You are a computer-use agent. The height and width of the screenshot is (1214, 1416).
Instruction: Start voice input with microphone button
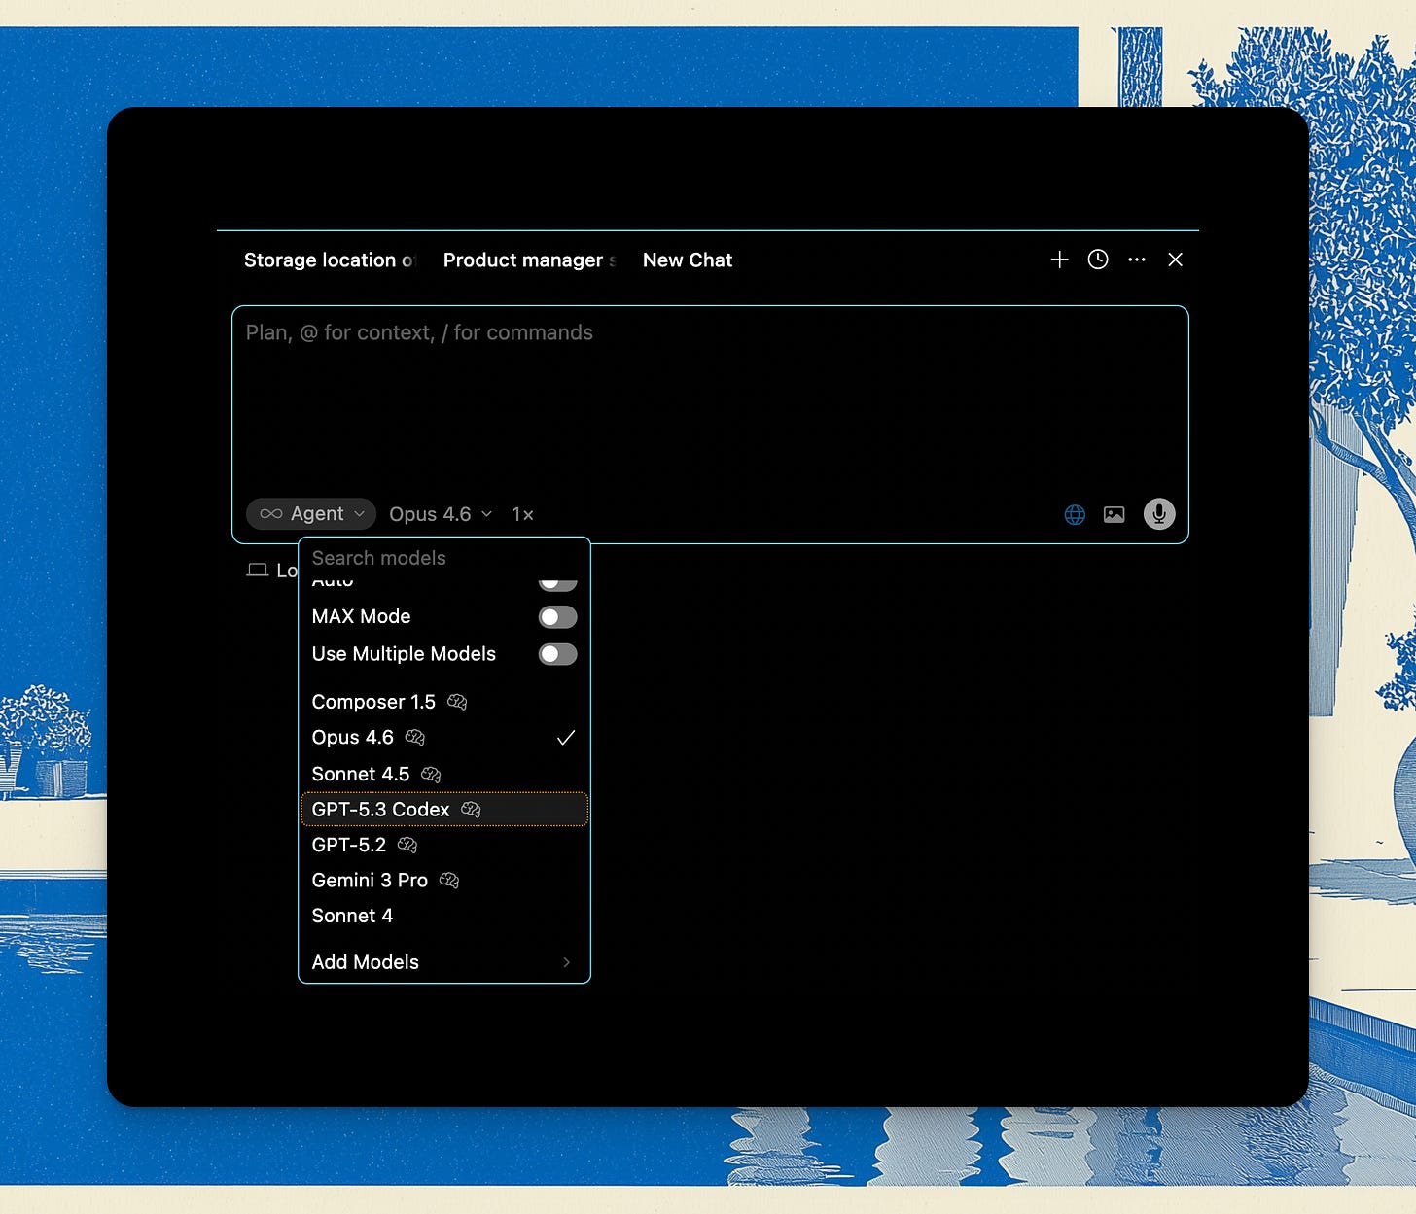point(1159,513)
